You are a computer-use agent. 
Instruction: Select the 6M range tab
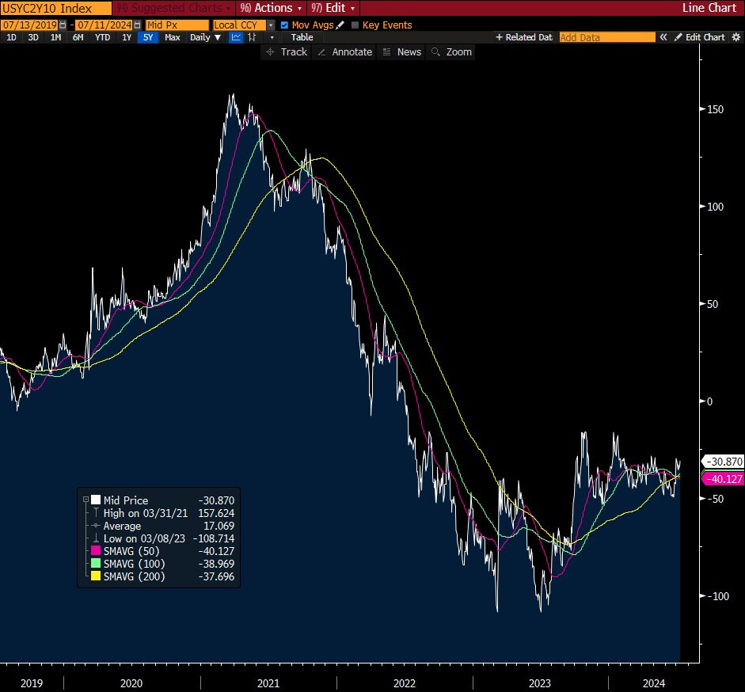click(78, 37)
